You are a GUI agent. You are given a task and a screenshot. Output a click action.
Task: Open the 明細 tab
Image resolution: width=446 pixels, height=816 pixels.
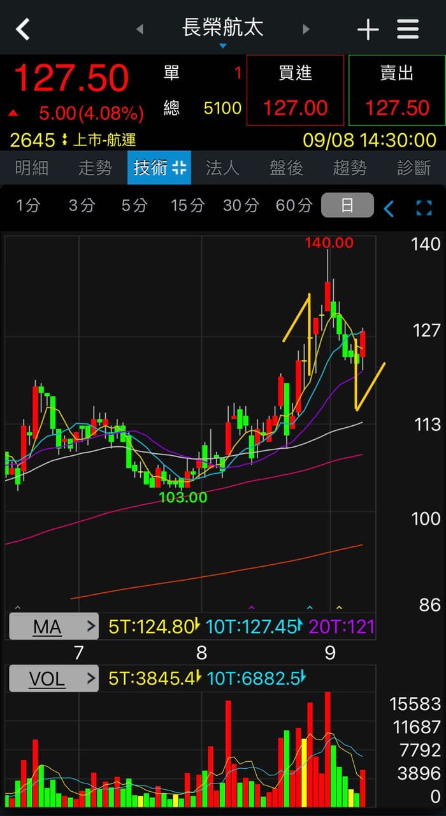point(31,168)
